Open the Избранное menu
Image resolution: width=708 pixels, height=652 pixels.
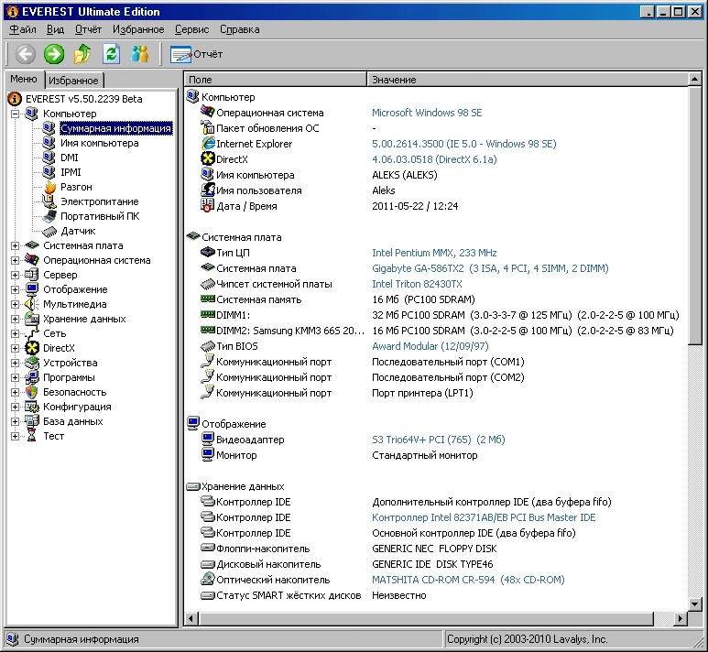[x=138, y=29]
